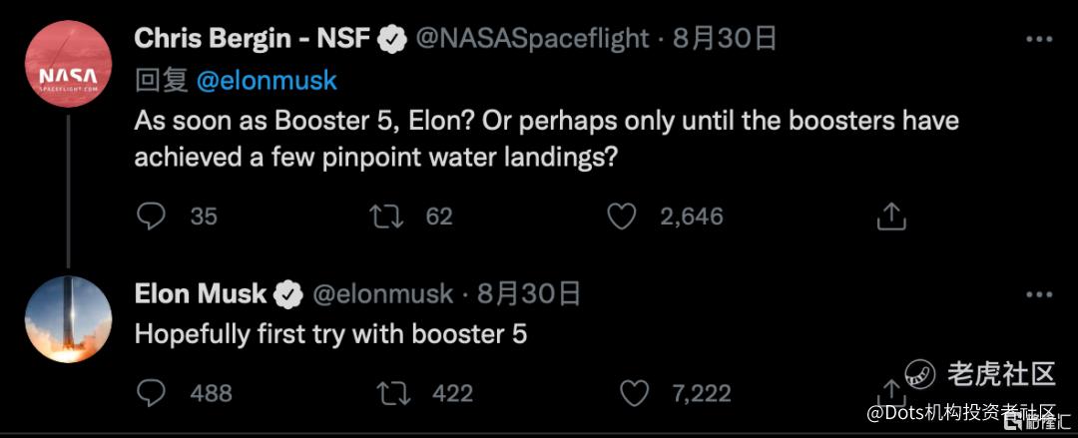Open Elon Musk's tweet date 8月30日
This screenshot has width=1078, height=438.
tap(529, 294)
